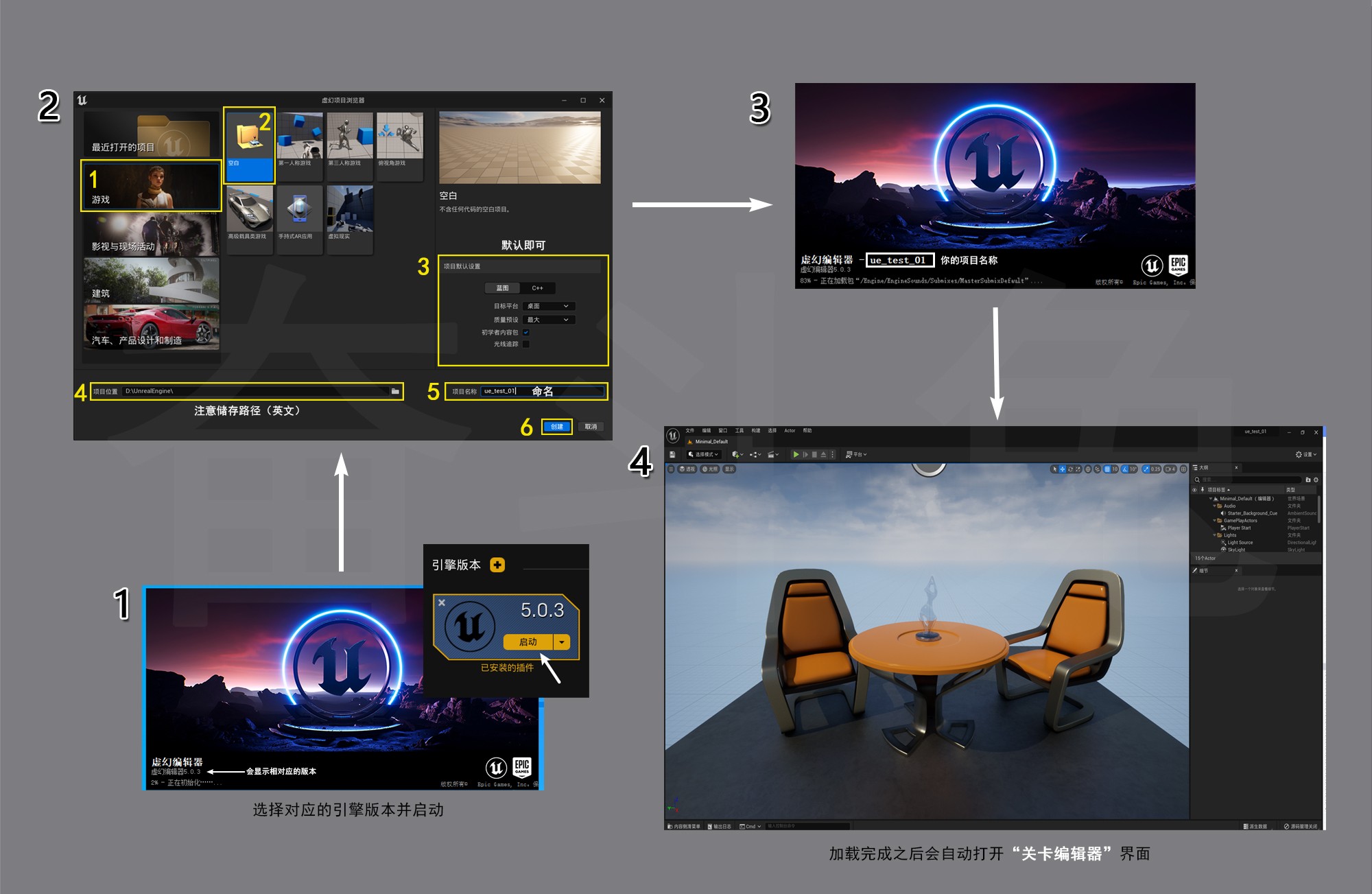Uncheck the 初学者内容包 checkbox
This screenshot has height=894, width=1372.
tap(526, 332)
